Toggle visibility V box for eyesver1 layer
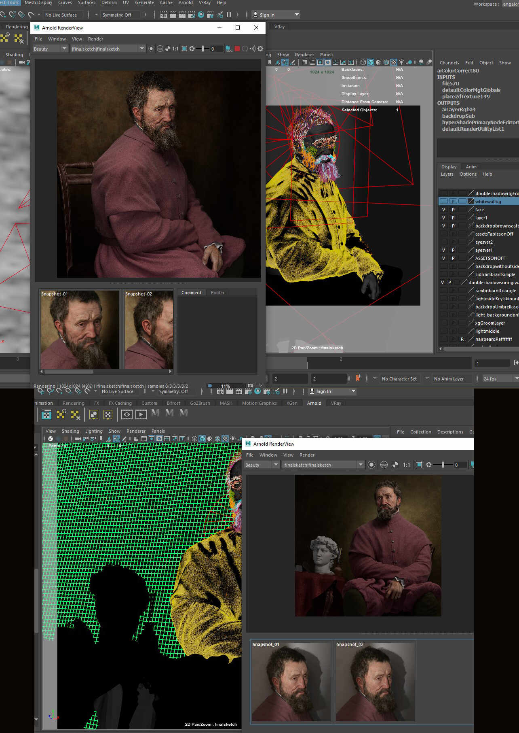 [444, 250]
